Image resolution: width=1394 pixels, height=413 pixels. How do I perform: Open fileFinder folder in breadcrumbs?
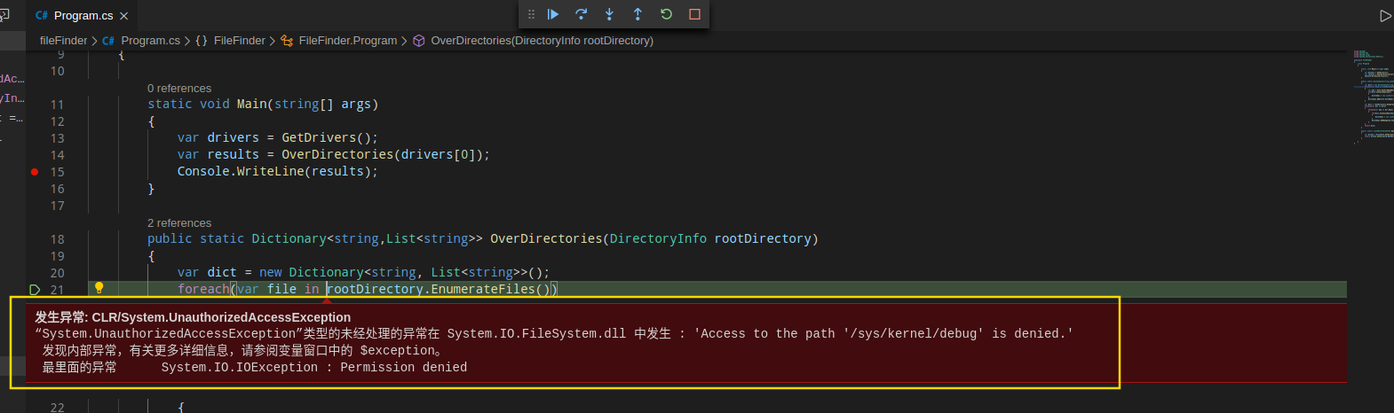tap(63, 41)
